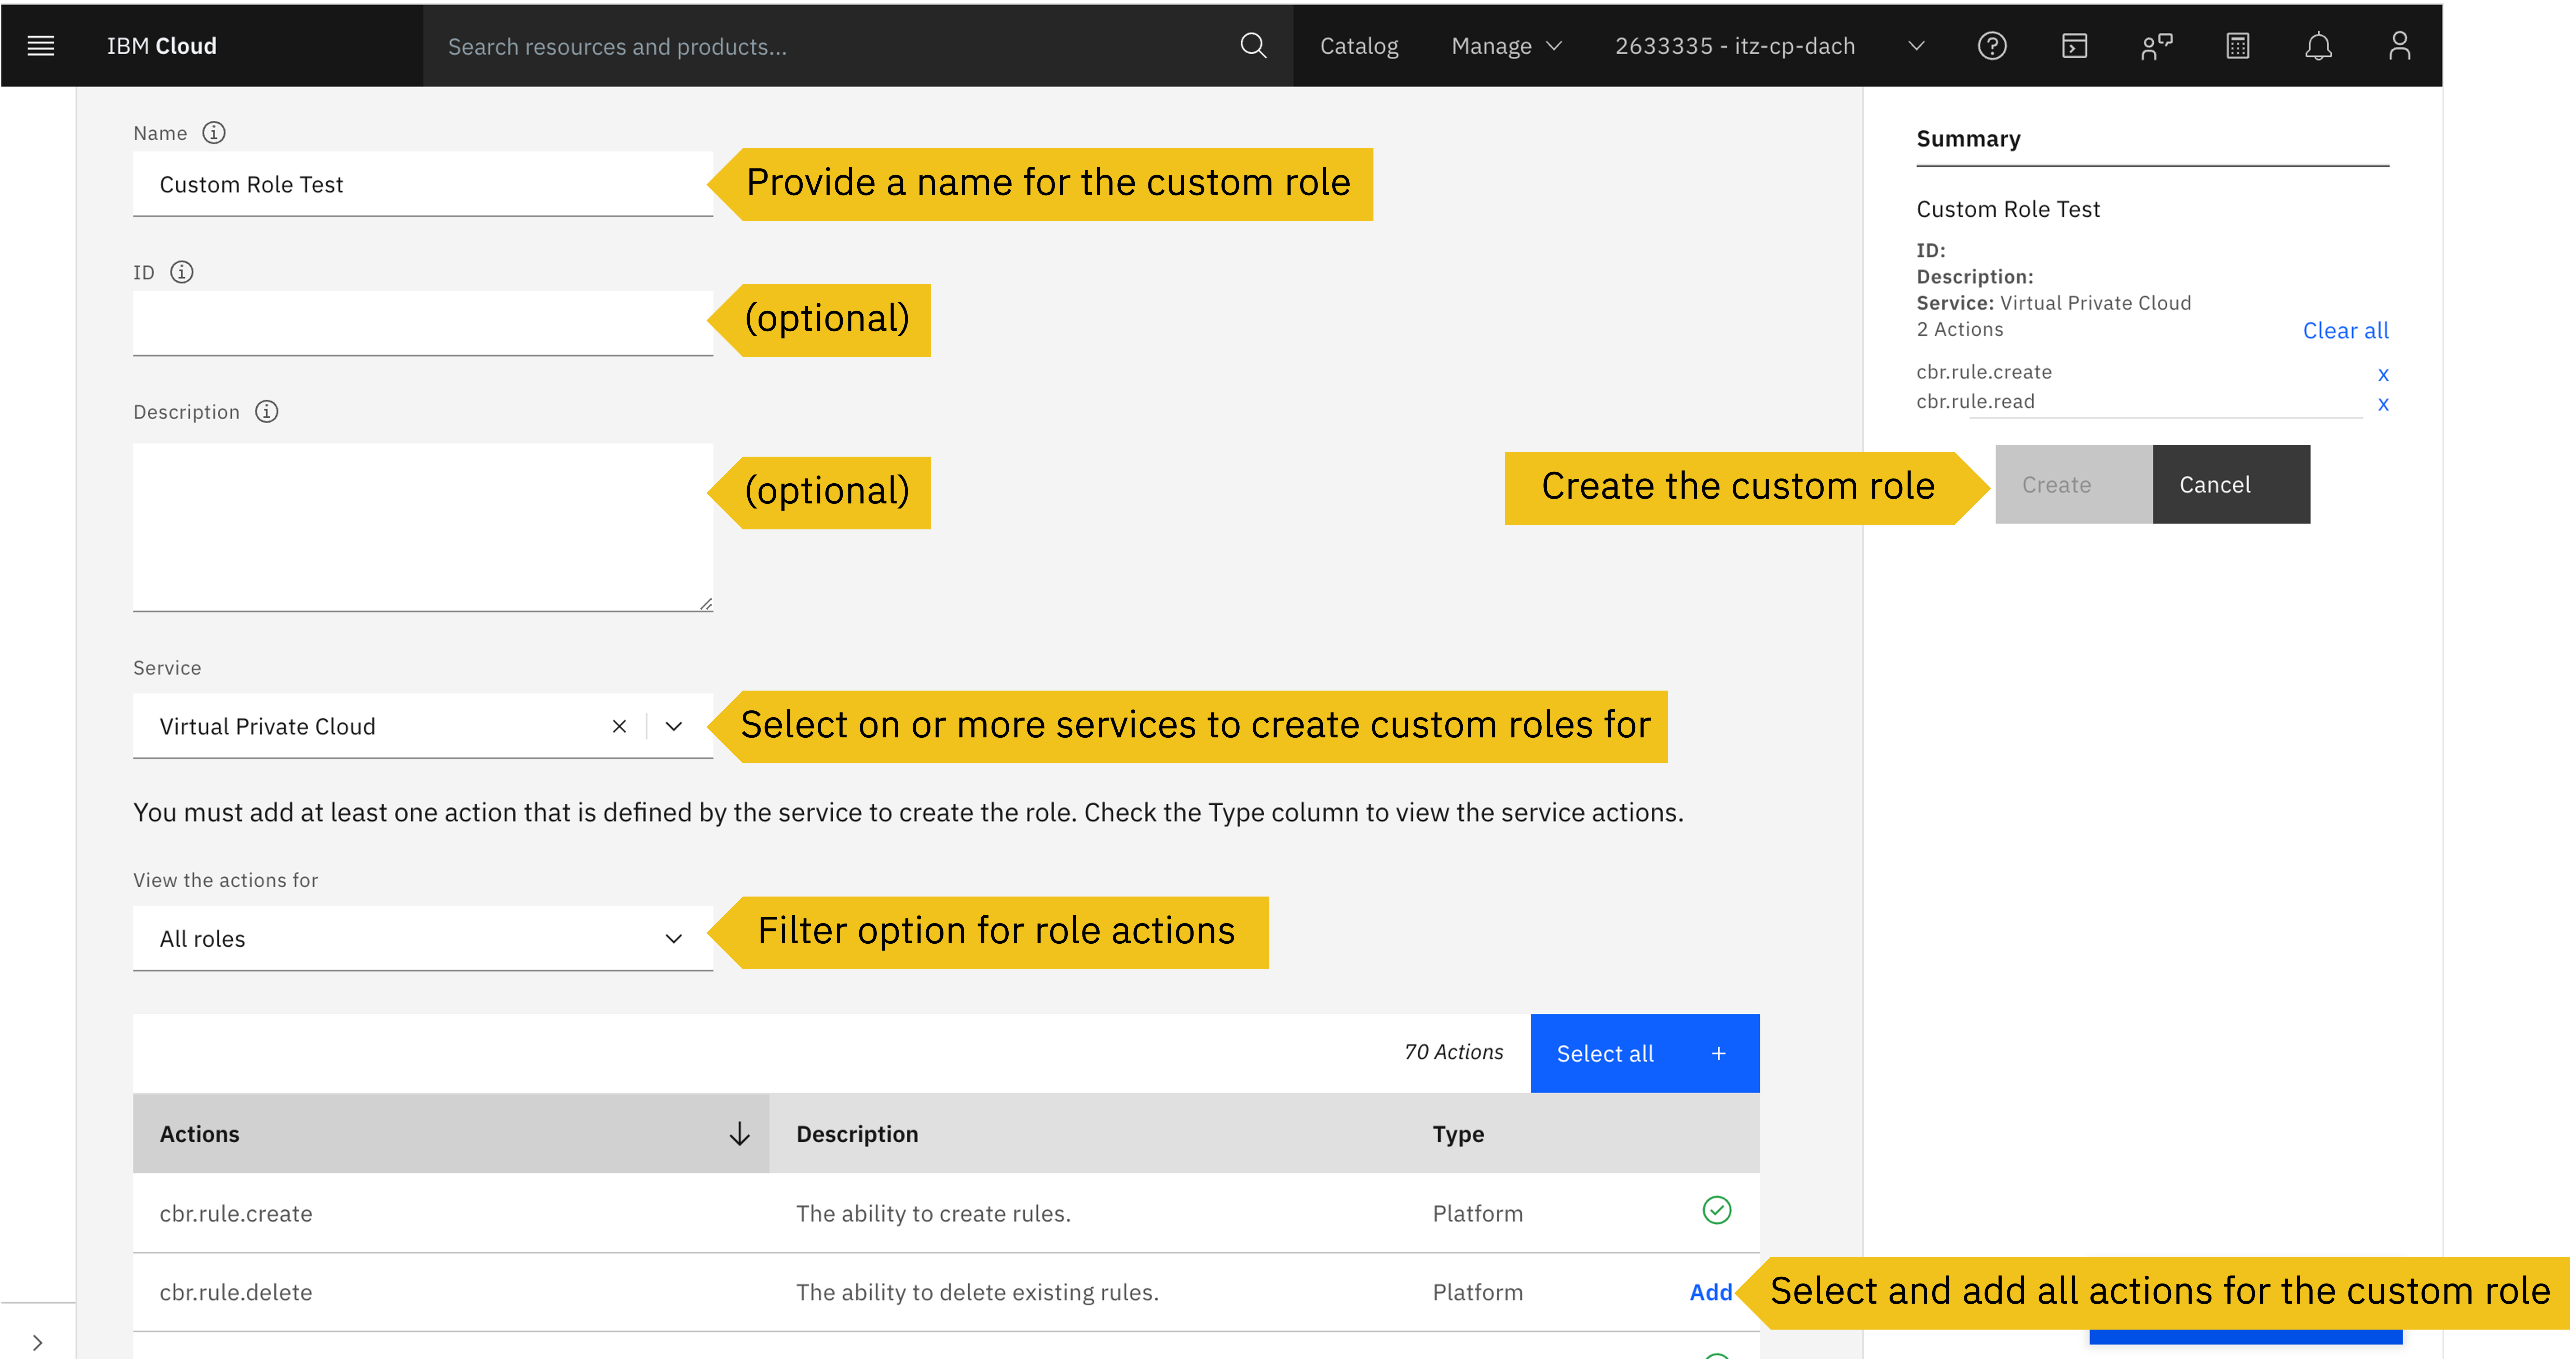Viewport: 2576px width, 1360px height.
Task: Open the Help question mark icon
Action: click(1992, 46)
